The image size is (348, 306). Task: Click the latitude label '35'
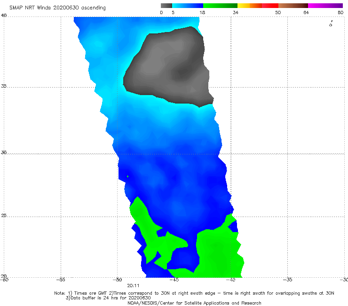[x=4, y=86]
